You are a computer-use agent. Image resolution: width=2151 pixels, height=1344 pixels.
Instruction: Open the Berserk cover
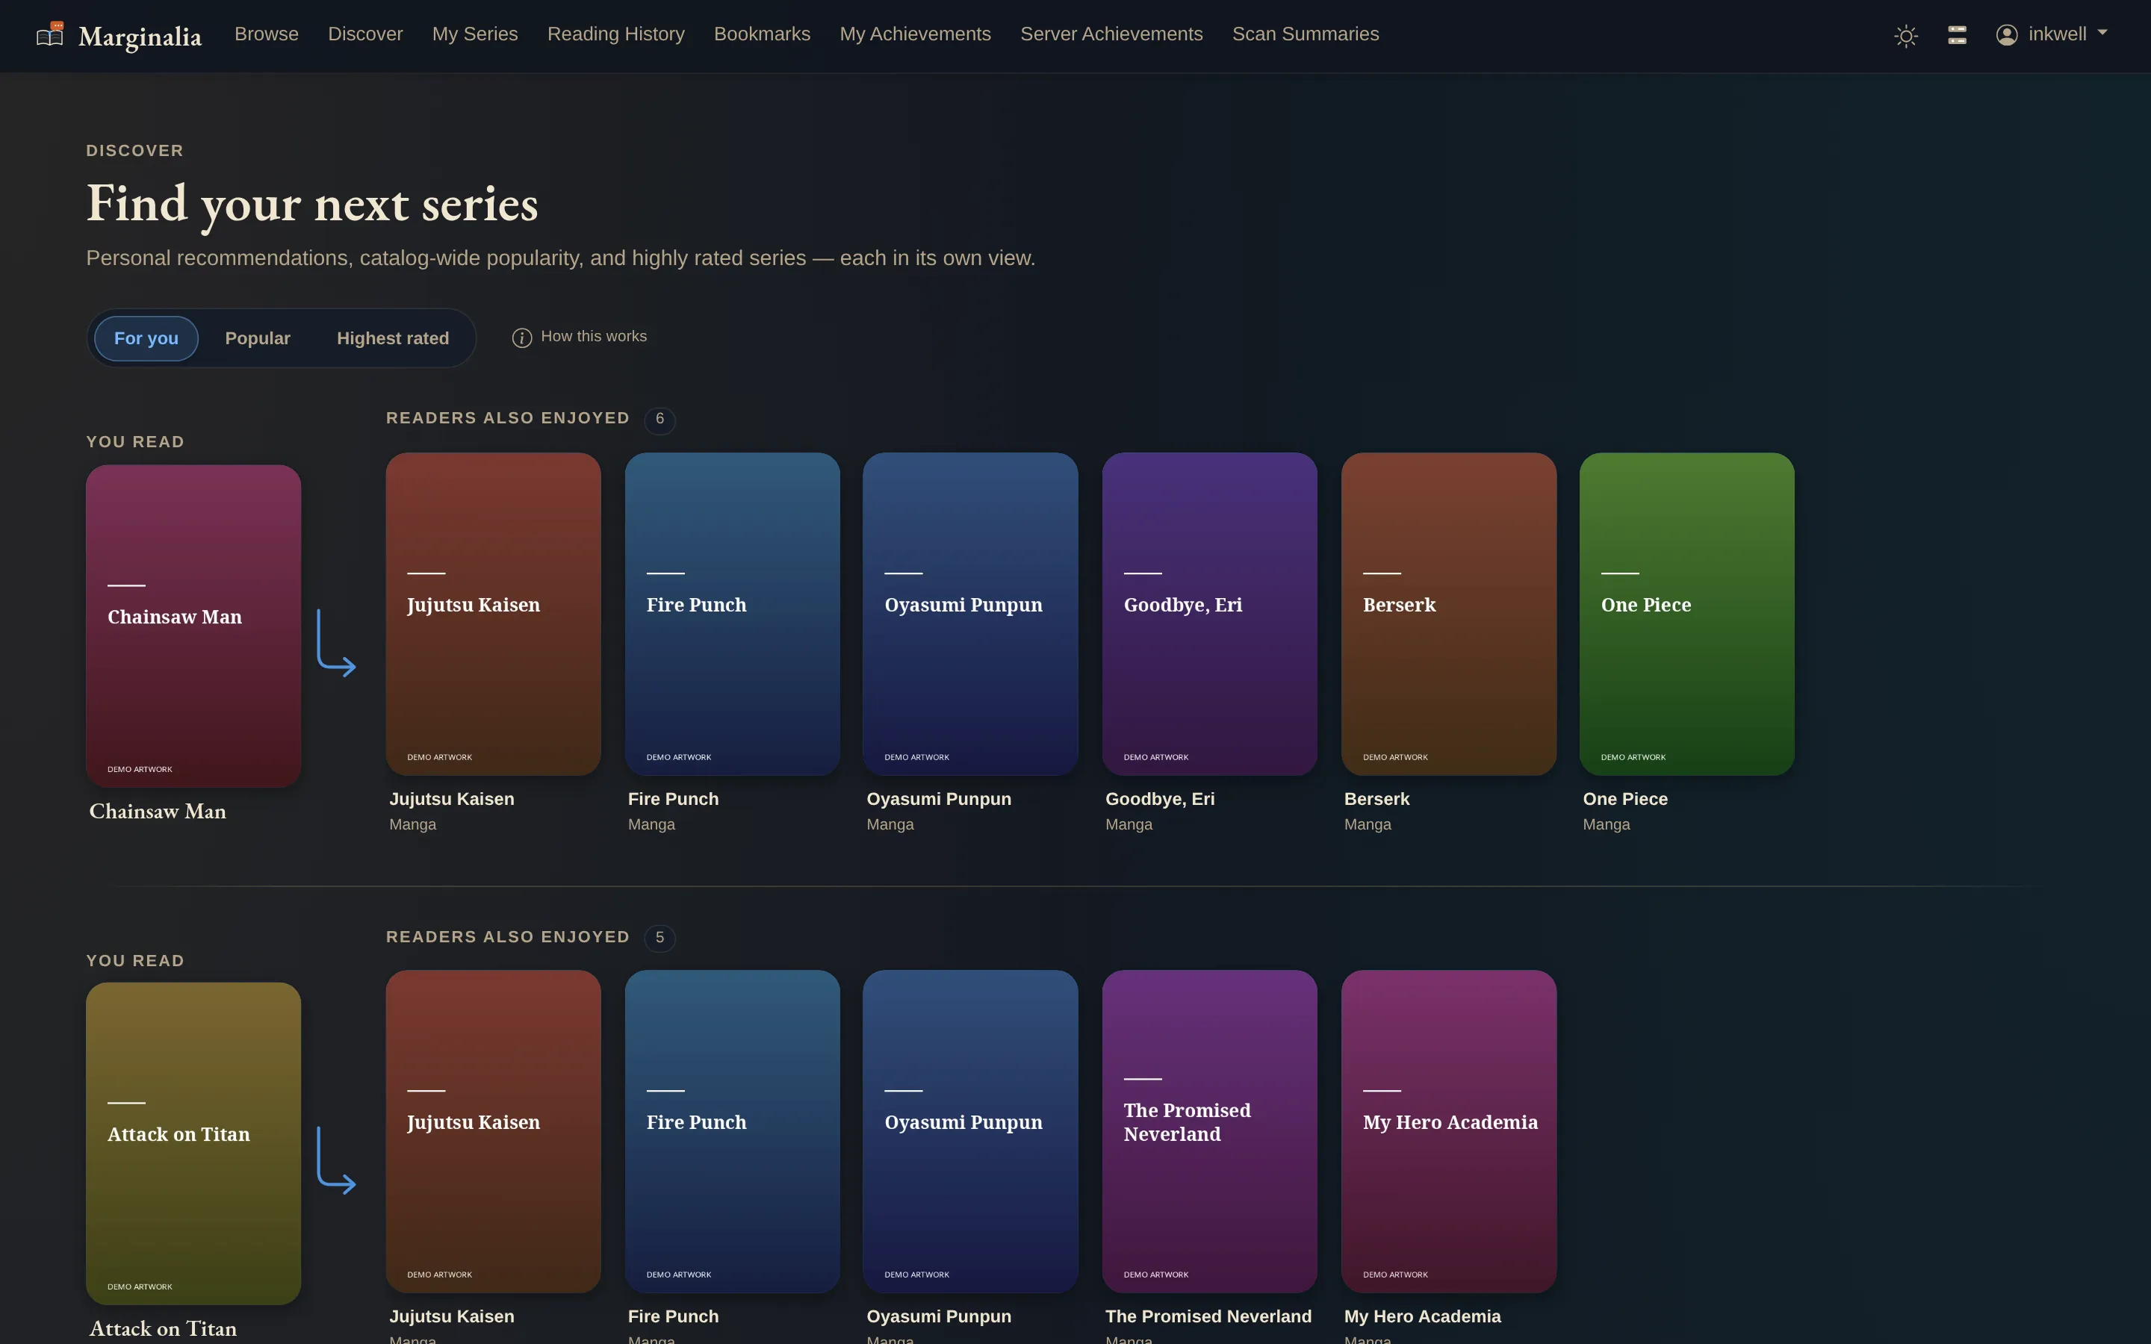click(x=1449, y=613)
